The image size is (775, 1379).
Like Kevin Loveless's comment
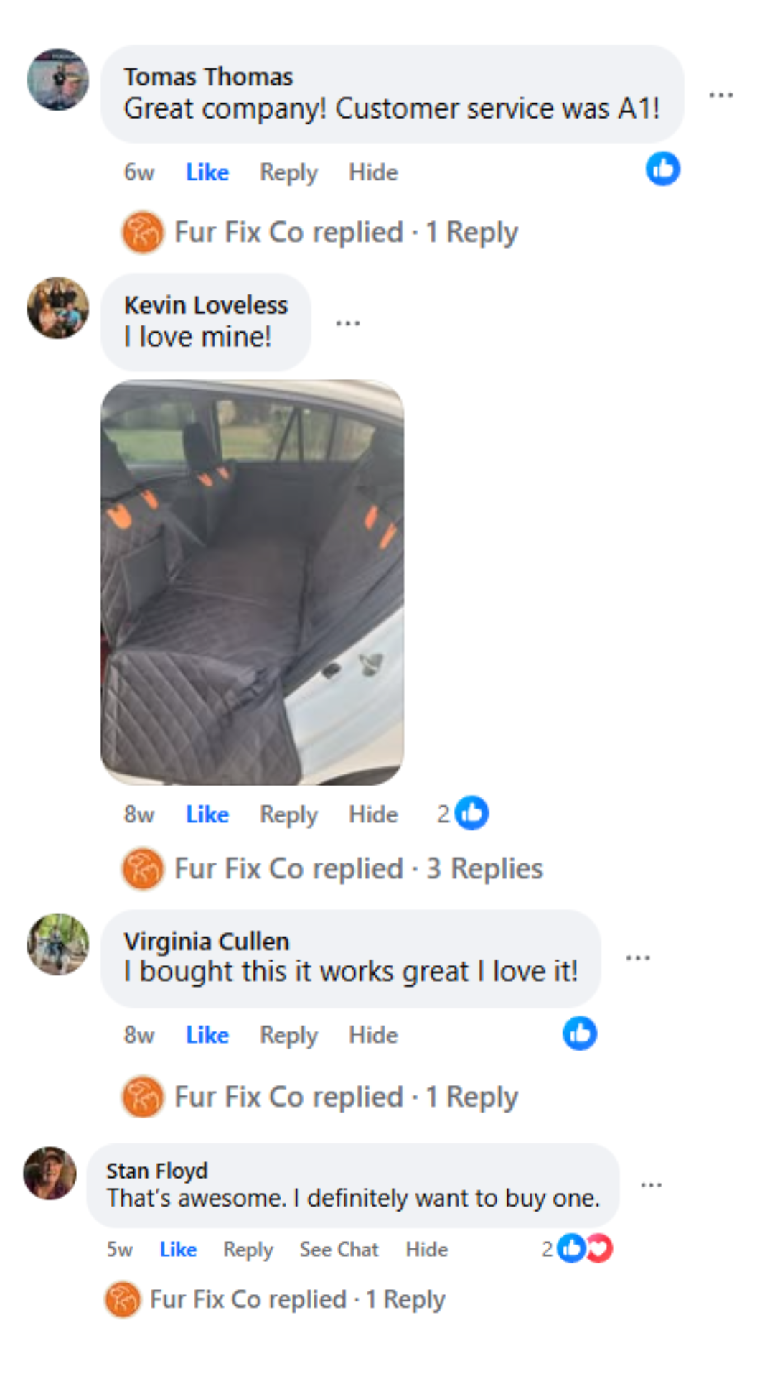(207, 814)
